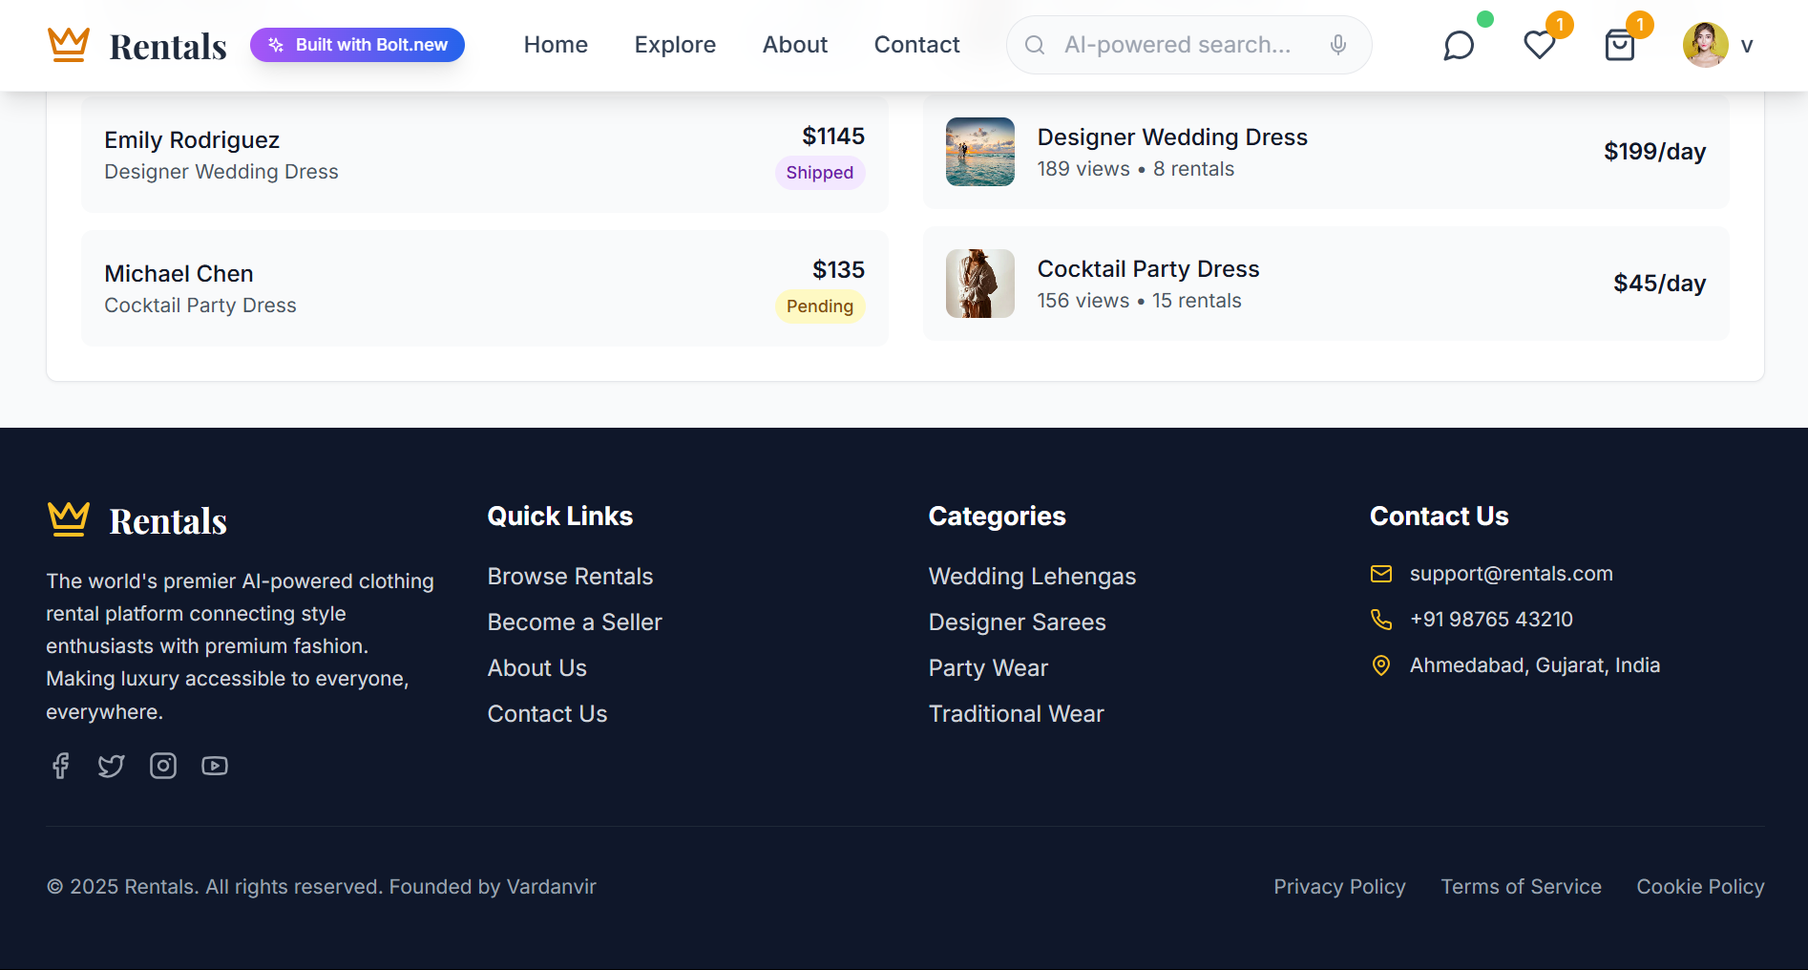Open the About nav item
Screen dimensions: 1808x970
(x=795, y=45)
